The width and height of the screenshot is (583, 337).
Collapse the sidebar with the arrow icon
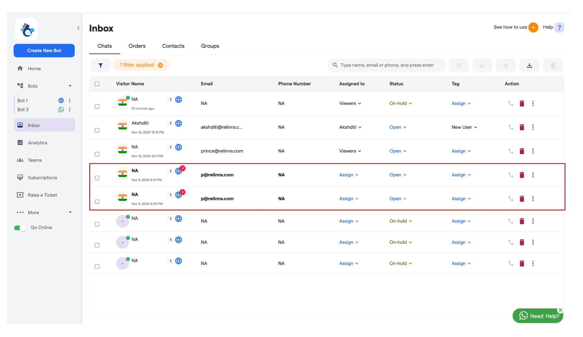[78, 28]
